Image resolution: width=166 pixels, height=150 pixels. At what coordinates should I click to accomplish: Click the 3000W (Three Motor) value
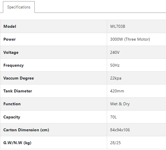tap(130, 39)
